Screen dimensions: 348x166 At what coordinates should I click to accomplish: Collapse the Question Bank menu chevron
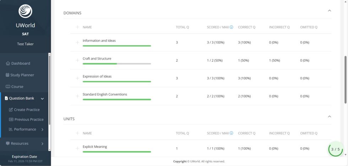pos(42,99)
